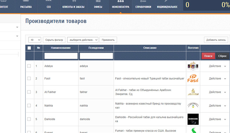Focus the Наименование filter input field
The image size is (230, 133).
(61, 56)
